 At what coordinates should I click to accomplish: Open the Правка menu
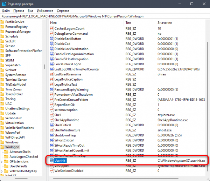click(19, 11)
